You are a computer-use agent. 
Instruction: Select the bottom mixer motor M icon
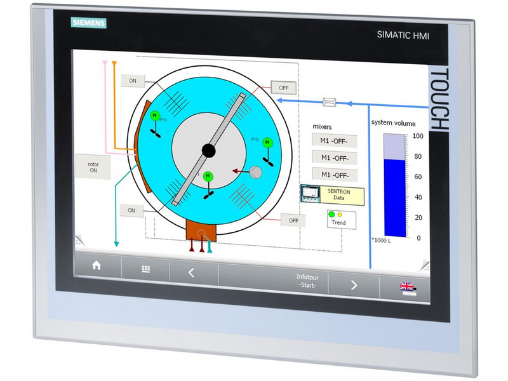(208, 176)
